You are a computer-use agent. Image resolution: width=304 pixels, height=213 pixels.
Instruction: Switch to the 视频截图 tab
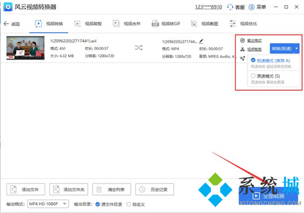coord(205,24)
